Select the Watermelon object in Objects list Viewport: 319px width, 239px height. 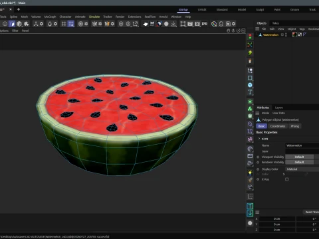pyautogui.click(x=270, y=35)
